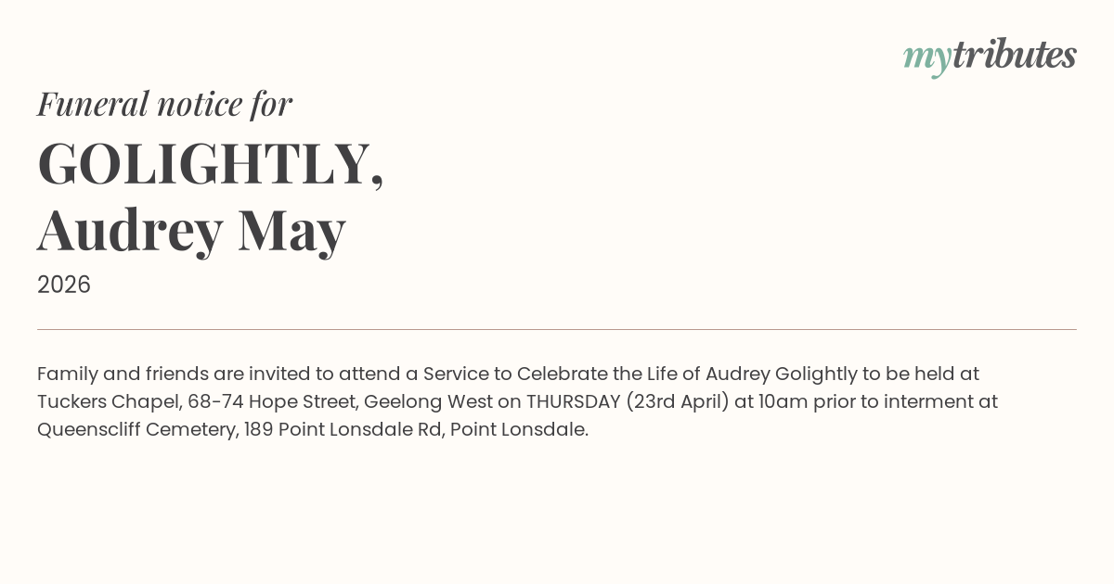Click the mytributes logo
This screenshot has width=1114, height=584.
point(990,56)
